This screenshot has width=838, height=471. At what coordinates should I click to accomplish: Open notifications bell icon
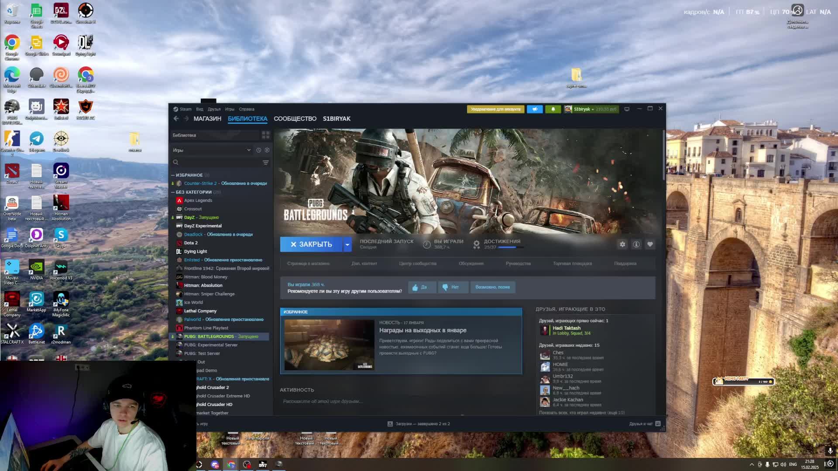(x=553, y=109)
